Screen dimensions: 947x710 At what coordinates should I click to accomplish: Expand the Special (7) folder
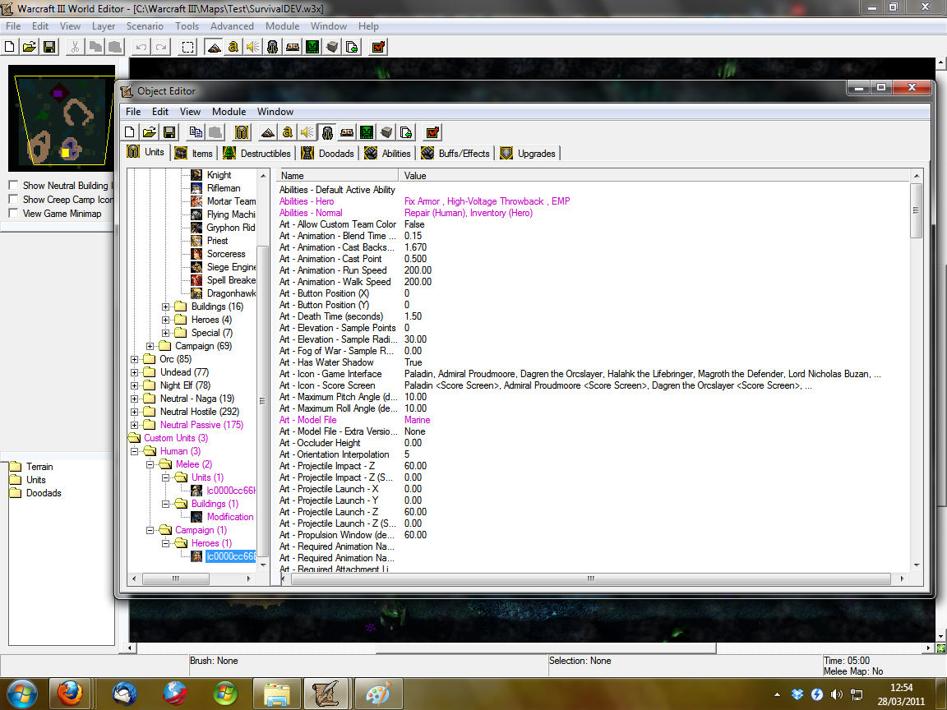pos(165,334)
